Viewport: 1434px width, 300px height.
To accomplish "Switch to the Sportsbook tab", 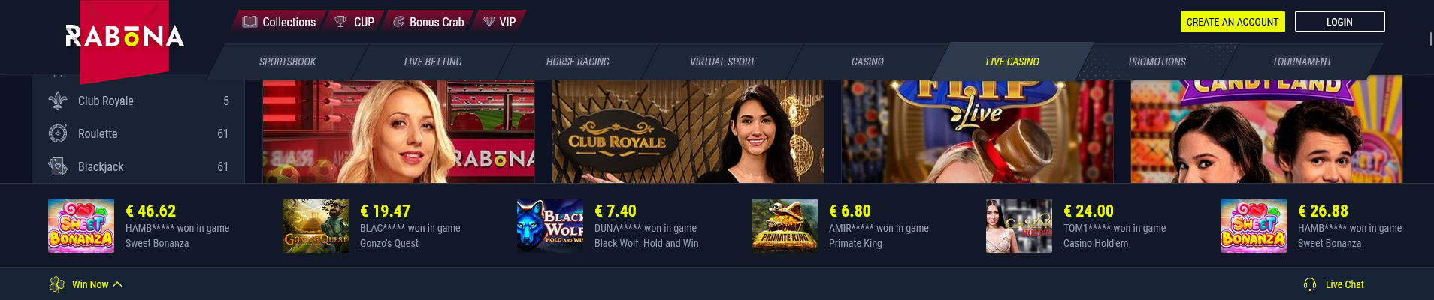I will tap(287, 61).
